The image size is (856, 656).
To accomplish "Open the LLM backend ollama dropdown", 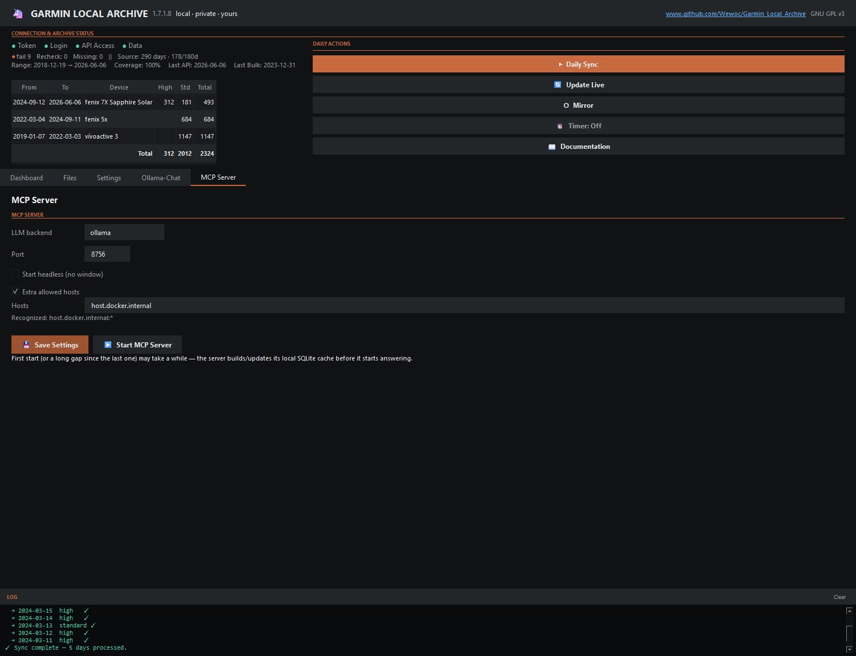I will tap(124, 232).
